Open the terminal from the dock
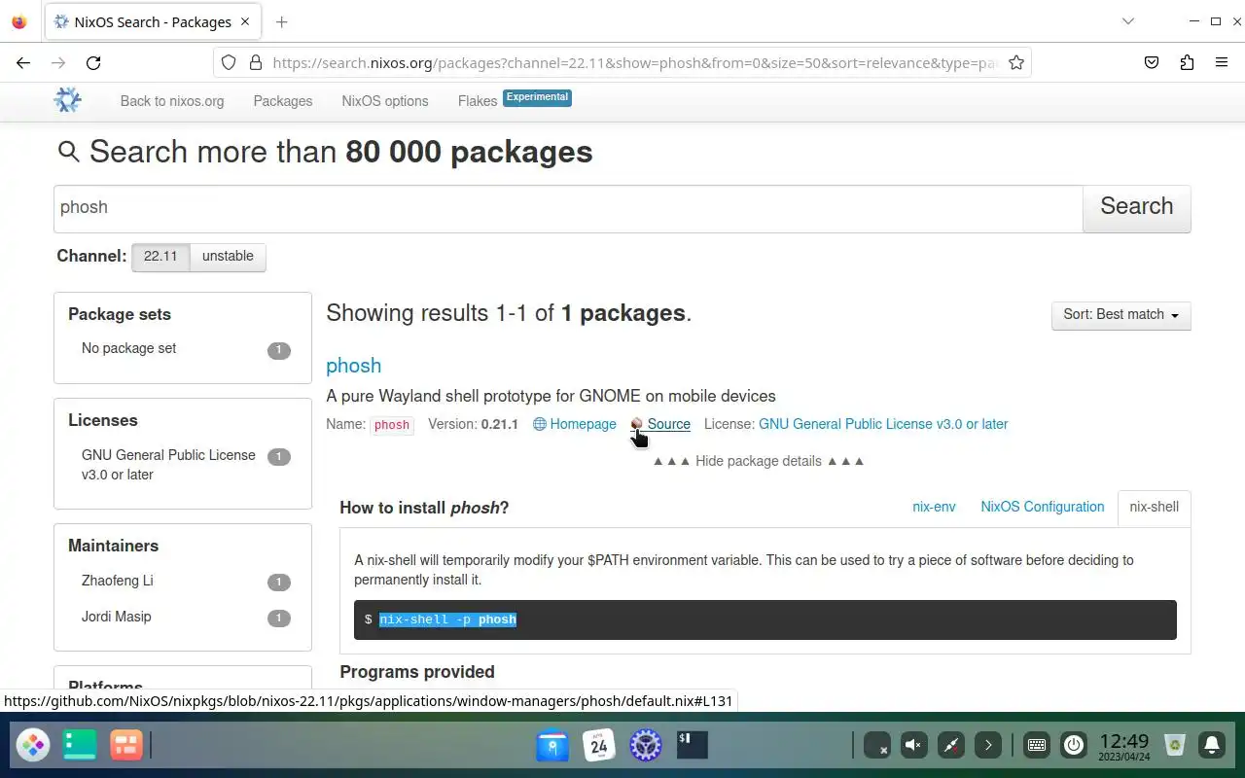 (x=692, y=746)
